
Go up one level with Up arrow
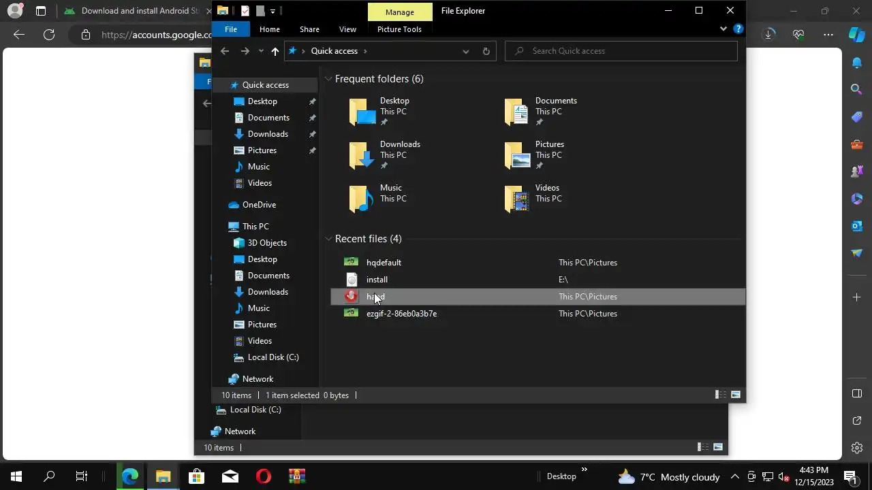tap(275, 51)
